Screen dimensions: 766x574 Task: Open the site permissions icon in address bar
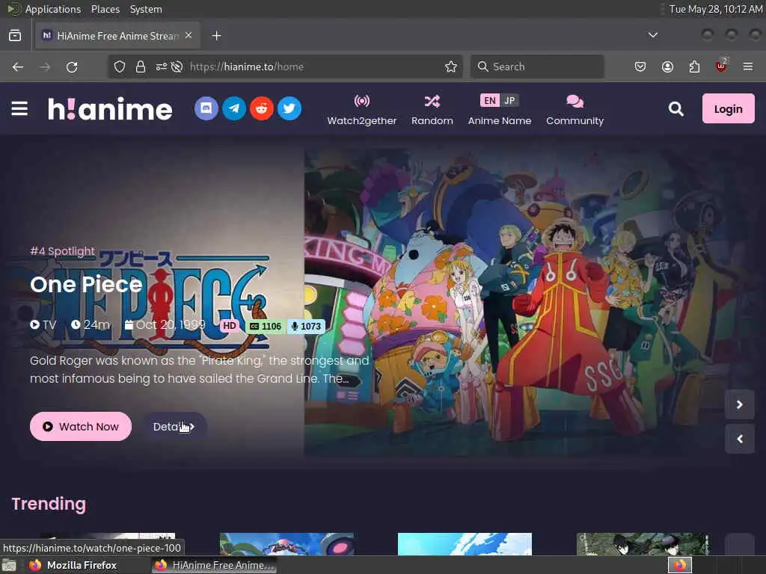click(x=162, y=67)
